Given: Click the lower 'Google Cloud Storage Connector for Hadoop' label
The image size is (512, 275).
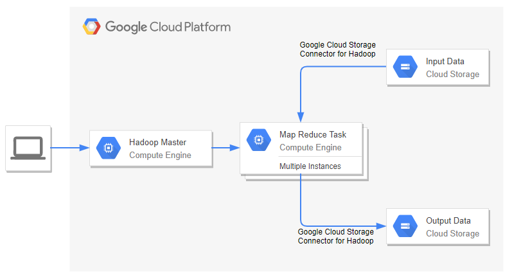Looking at the screenshot, I should coord(336,236).
